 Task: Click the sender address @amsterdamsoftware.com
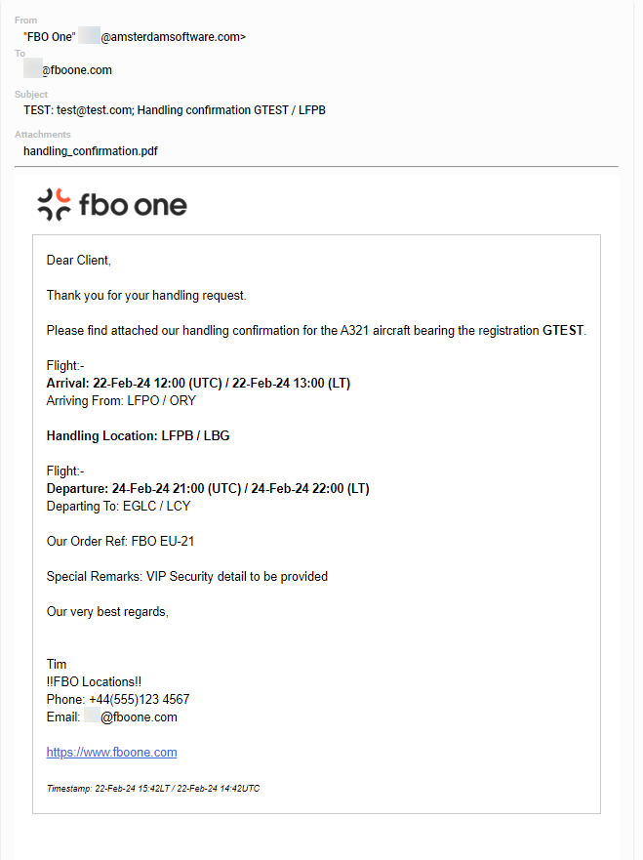coord(174,37)
